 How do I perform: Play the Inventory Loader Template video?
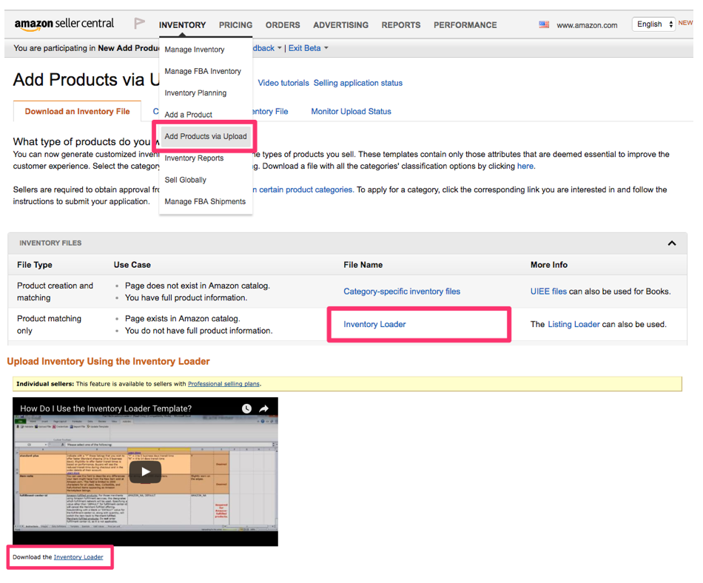[x=145, y=471]
